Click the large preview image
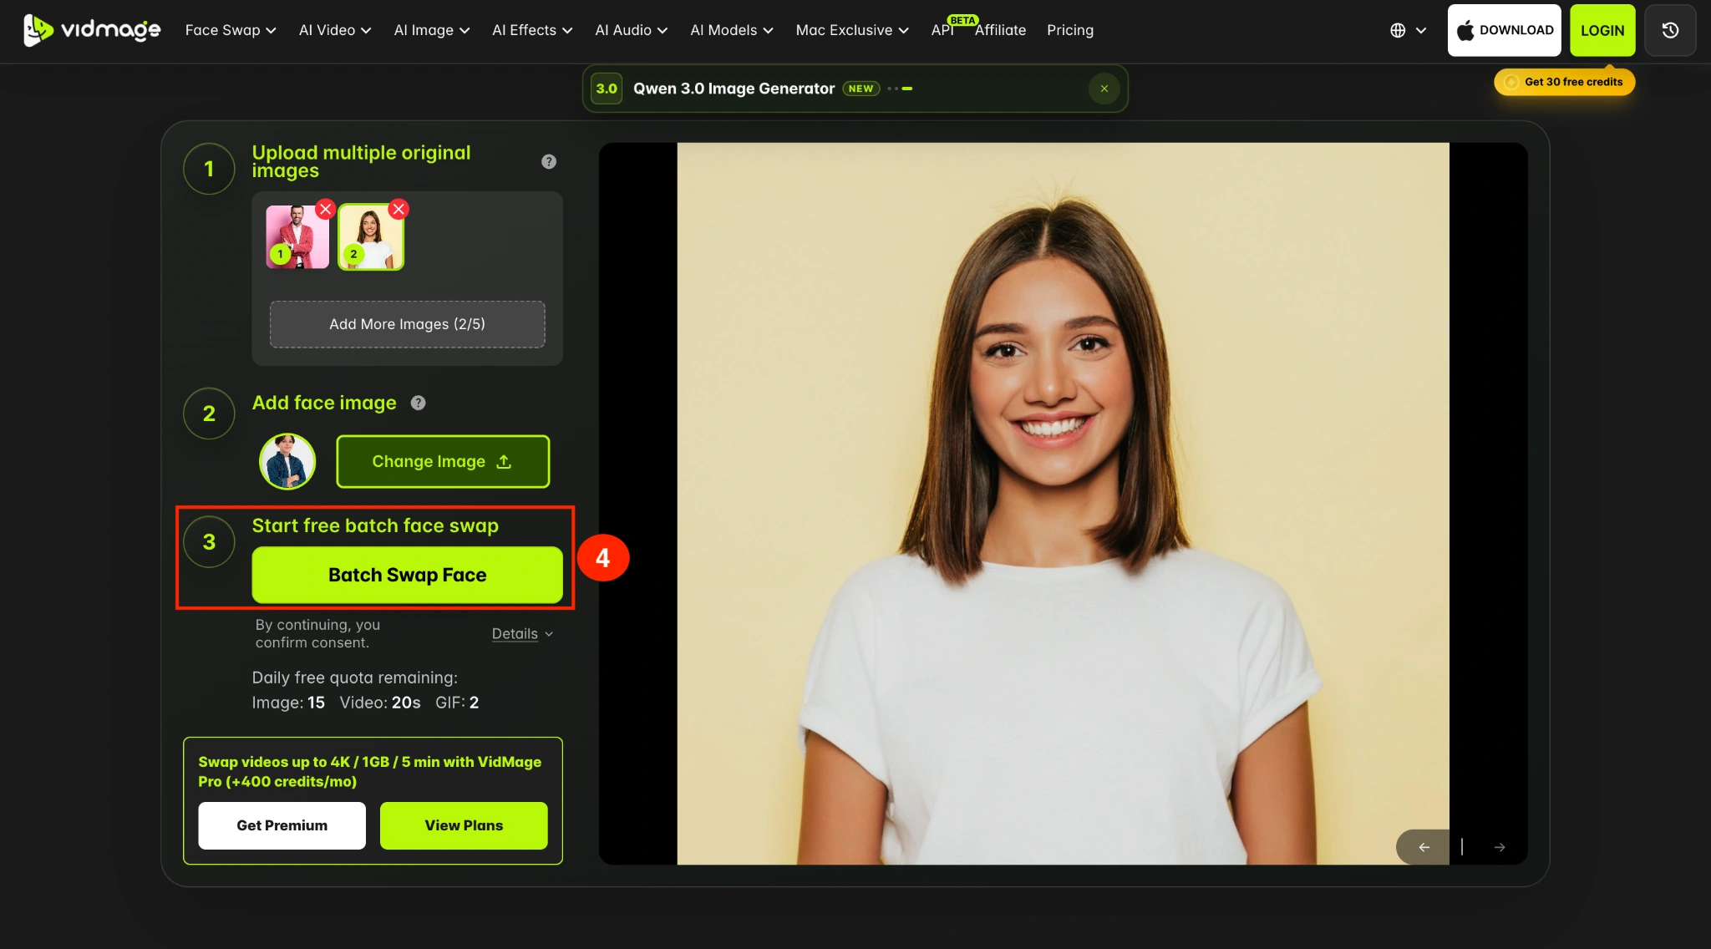This screenshot has height=949, width=1711. click(1063, 504)
